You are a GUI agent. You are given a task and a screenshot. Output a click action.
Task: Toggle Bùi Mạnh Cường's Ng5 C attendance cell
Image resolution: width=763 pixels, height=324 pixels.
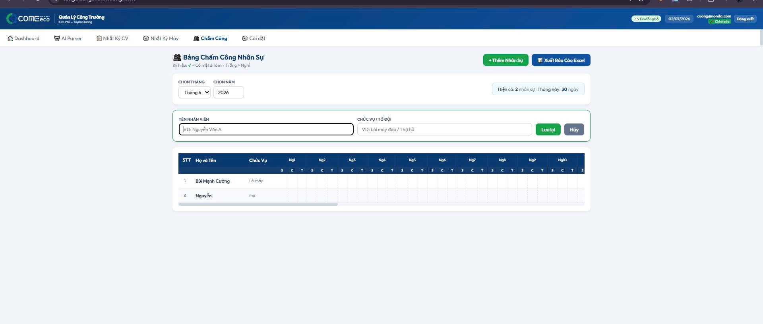click(412, 181)
